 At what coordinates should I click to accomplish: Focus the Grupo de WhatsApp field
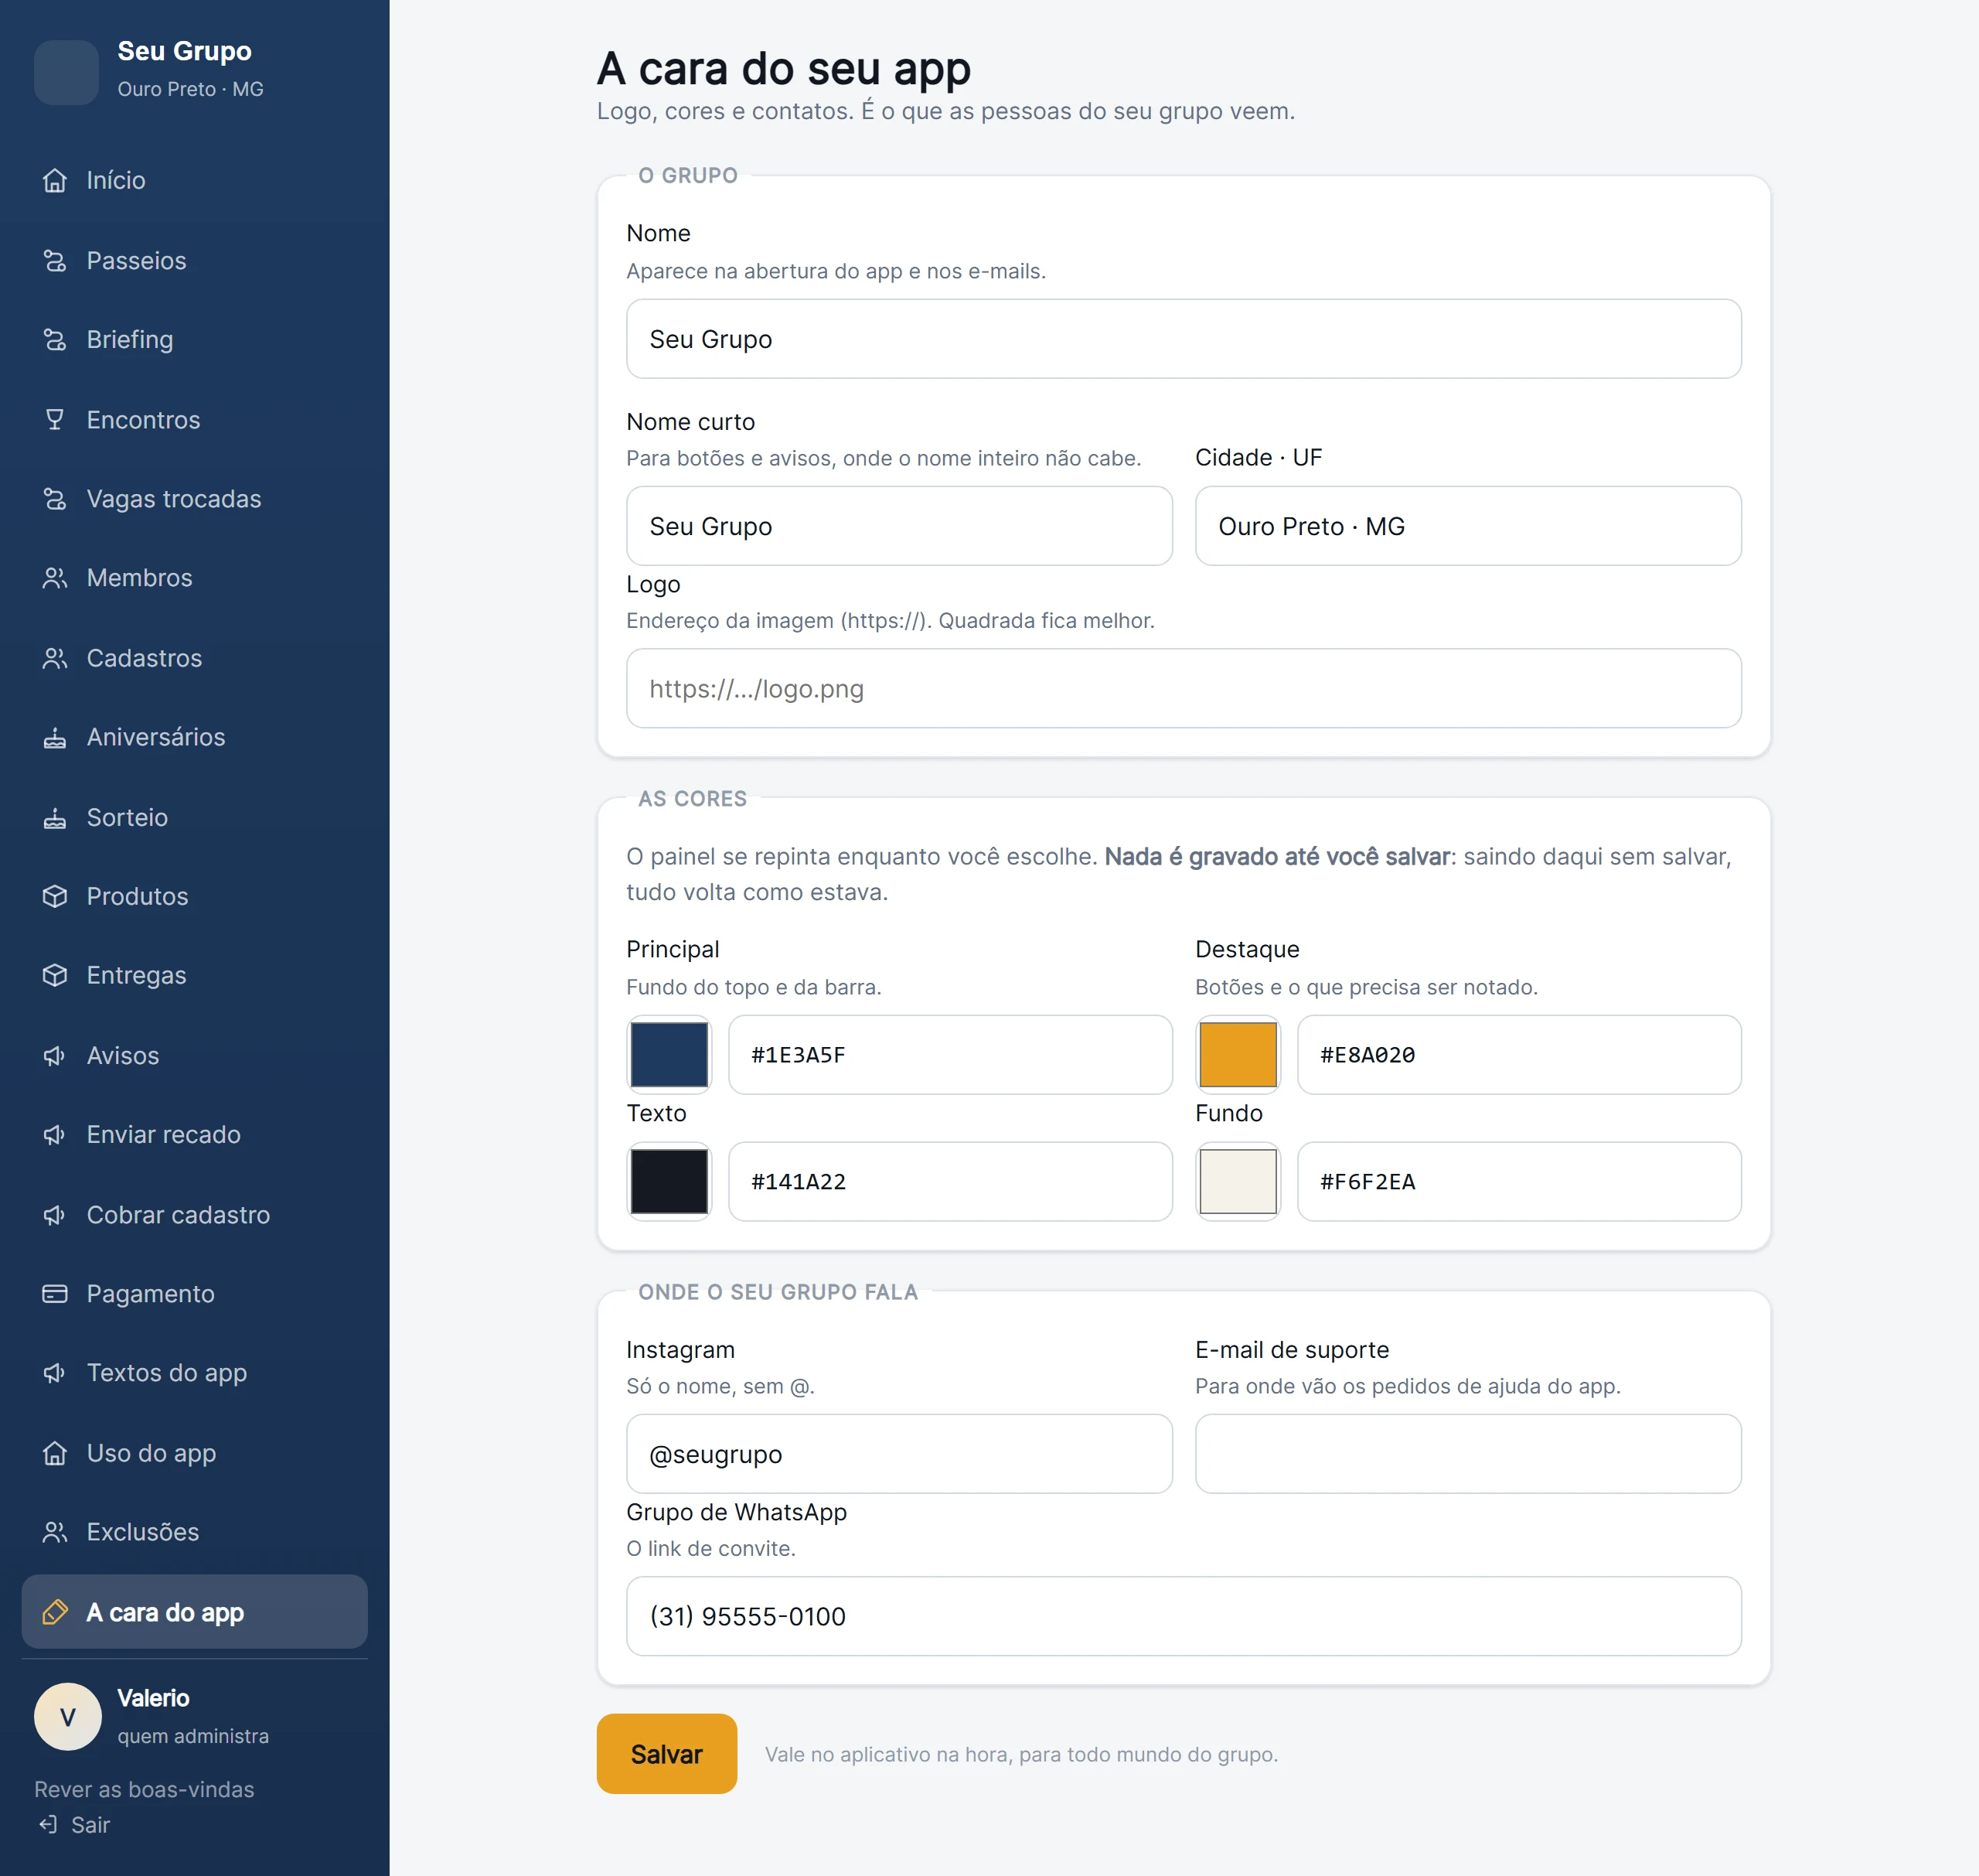1184,1617
